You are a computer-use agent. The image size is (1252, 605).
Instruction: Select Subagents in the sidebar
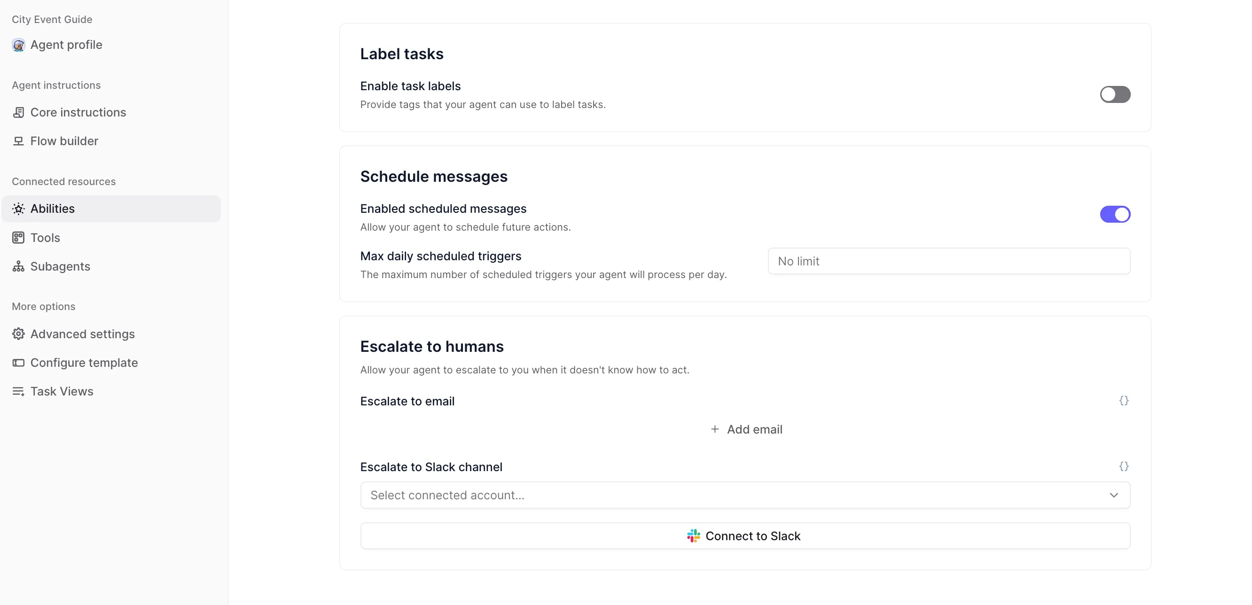pos(60,266)
